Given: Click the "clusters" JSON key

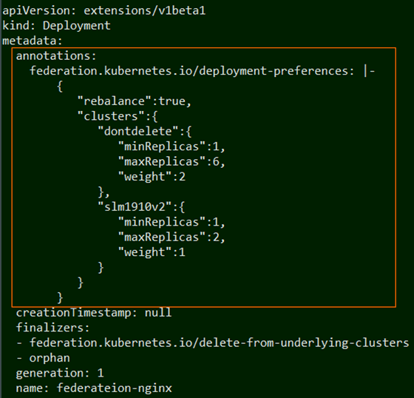Looking at the screenshot, I should [112, 116].
